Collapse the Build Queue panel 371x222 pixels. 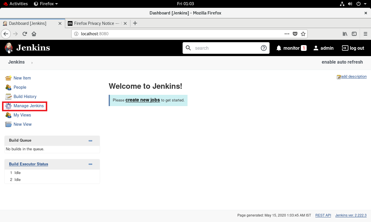tap(90, 141)
